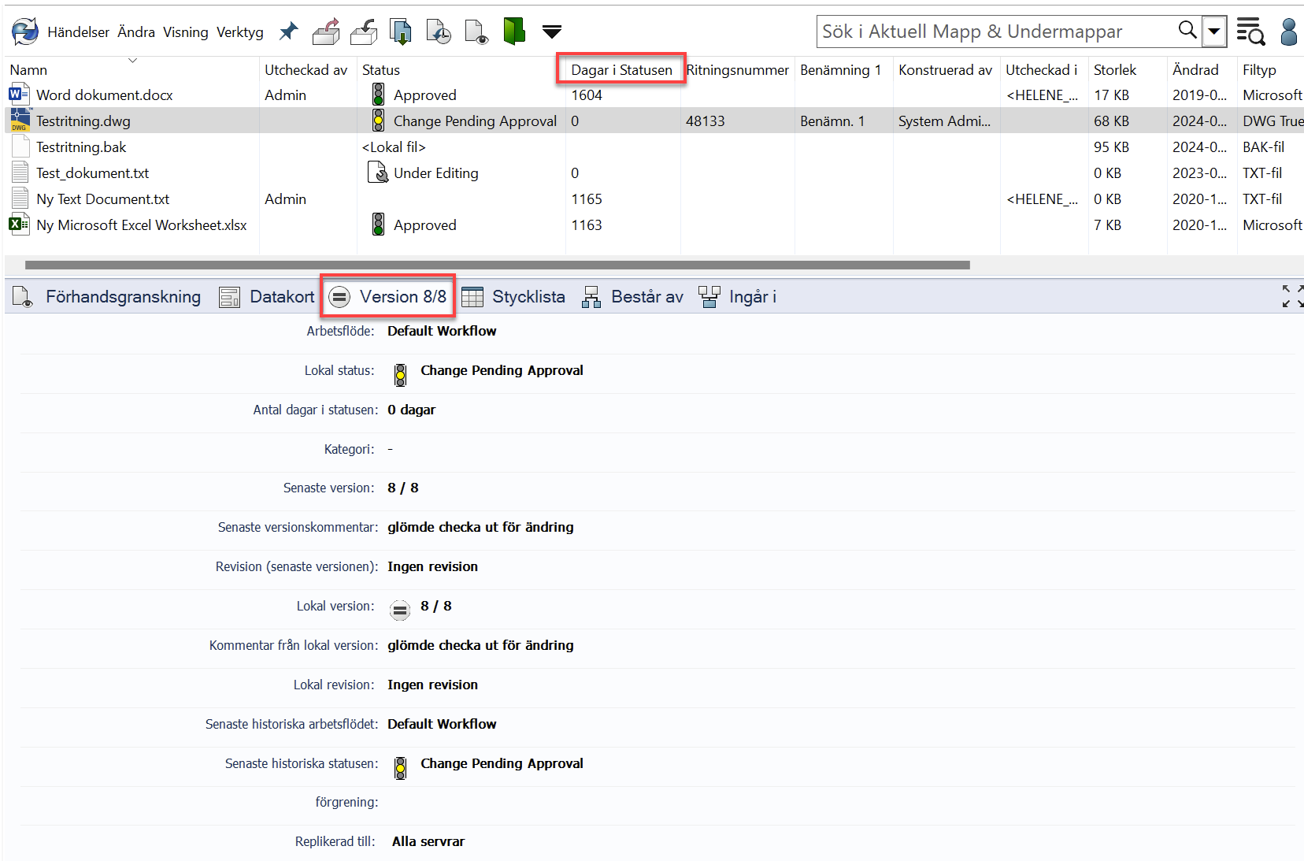Image resolution: width=1304 pixels, height=861 pixels.
Task: Select the Testritning.dwg file name
Action: [83, 121]
